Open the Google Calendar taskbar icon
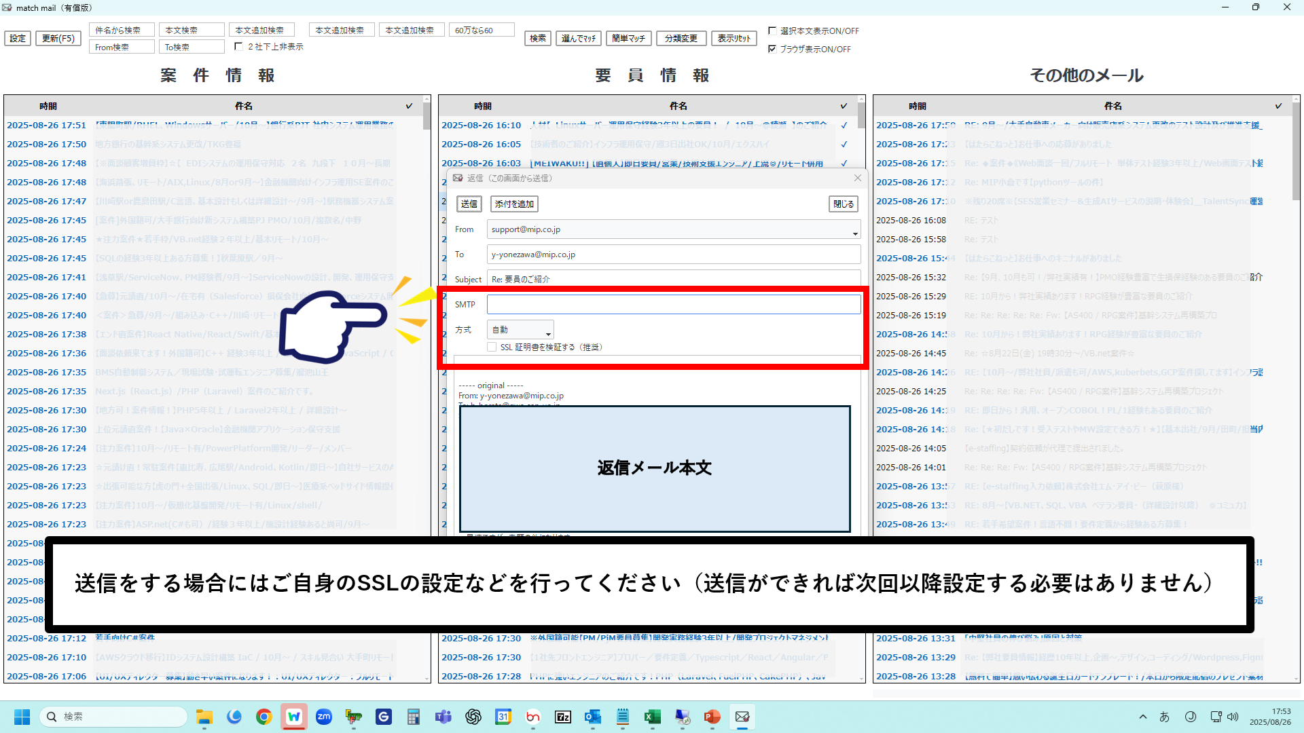This screenshot has height=733, width=1304. pyautogui.click(x=503, y=717)
